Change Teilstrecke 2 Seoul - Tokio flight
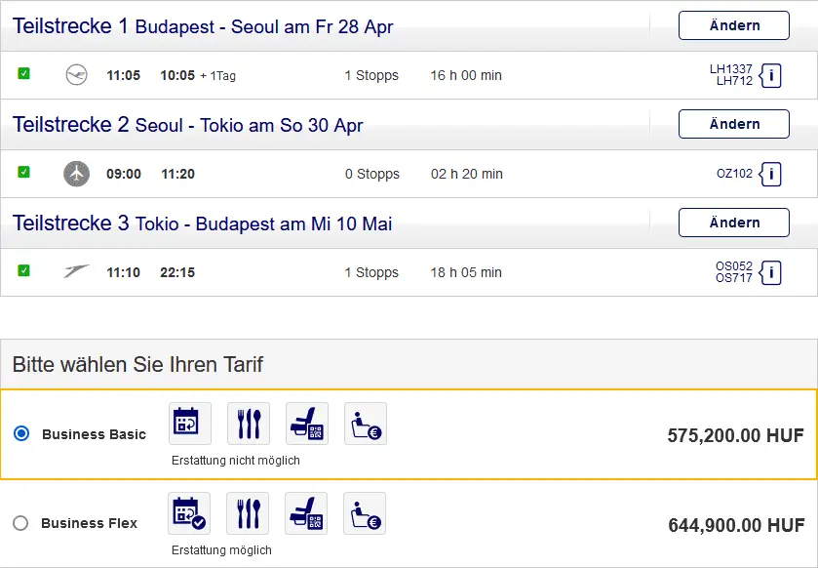The height and width of the screenshot is (568, 818). (733, 124)
